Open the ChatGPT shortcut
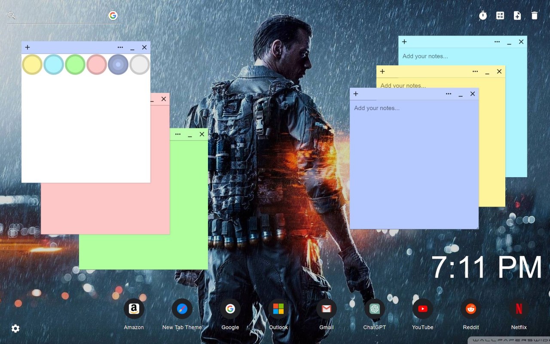Screen dimensions: 550x344 pyautogui.click(x=375, y=309)
